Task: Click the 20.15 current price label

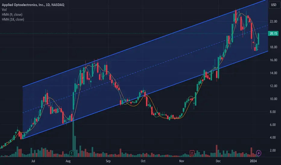Action: 273,33
